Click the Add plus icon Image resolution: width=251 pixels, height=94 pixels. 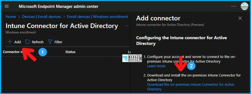pyautogui.click(x=10, y=42)
